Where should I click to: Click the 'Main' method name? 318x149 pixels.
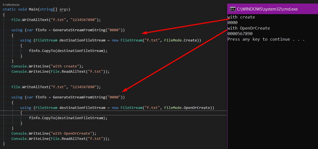[33, 9]
